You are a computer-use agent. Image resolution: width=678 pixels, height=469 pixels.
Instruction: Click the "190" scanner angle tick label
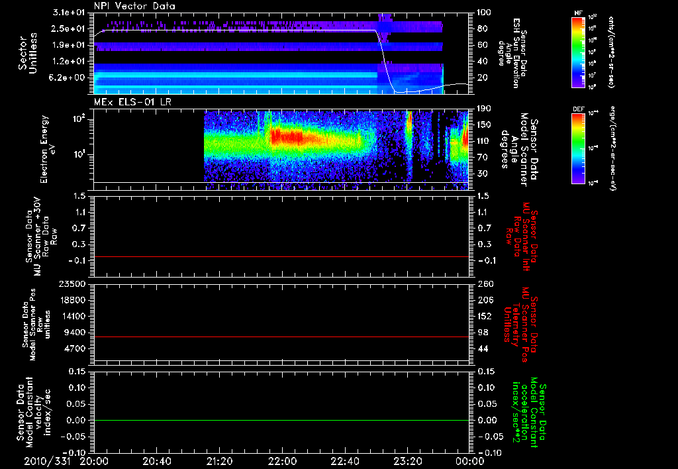484,109
